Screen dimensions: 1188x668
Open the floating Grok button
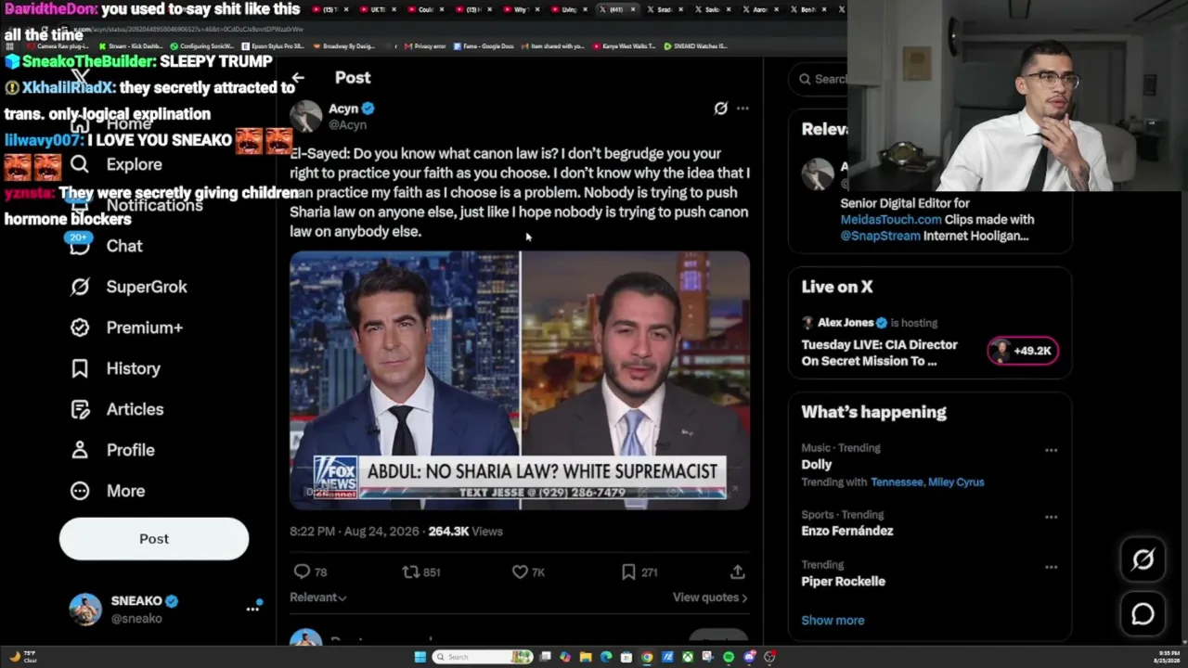1143,559
